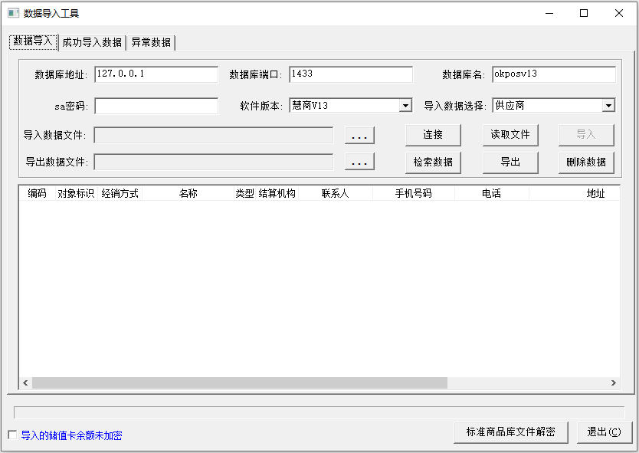This screenshot has height=453, width=639.
Task: Open the 软件版本 dropdown showing 慧商V13
Action: 349,105
